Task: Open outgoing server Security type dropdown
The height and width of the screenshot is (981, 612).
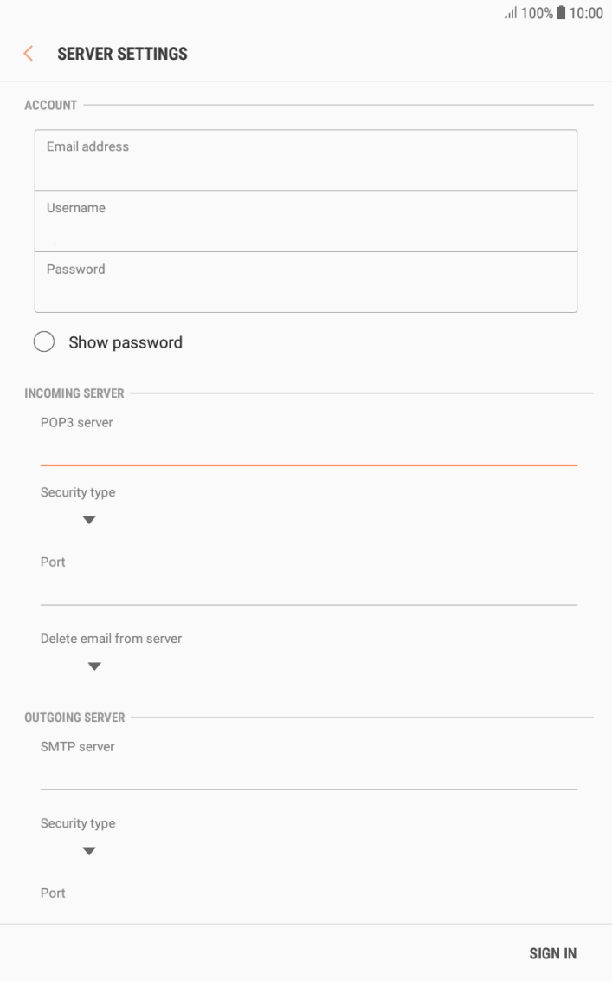Action: point(88,851)
